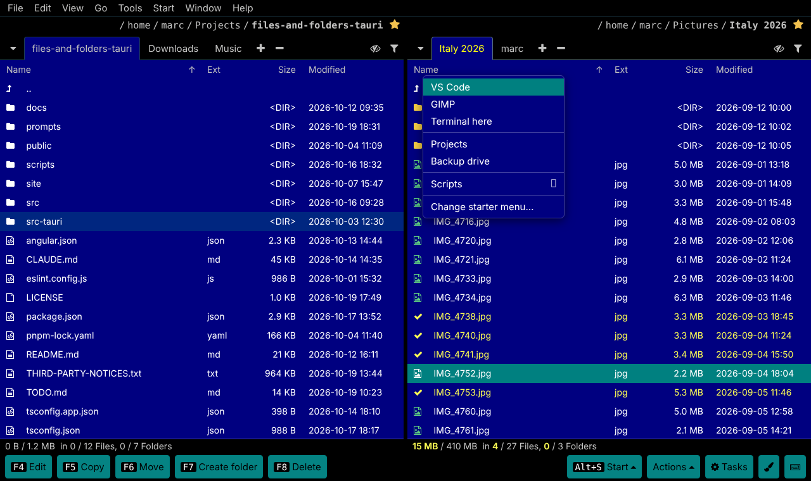Viewport: 811px width, 481px height.
Task: Open the Alt+S Start dropdown
Action: 604,467
